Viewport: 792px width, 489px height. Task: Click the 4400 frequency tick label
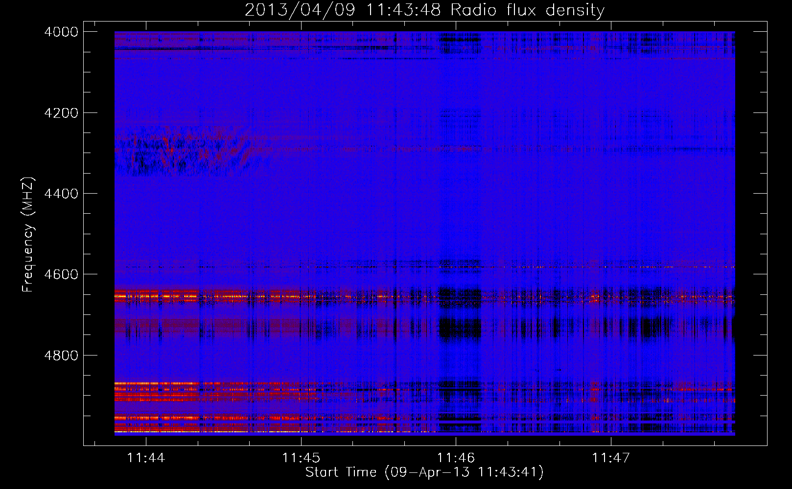[61, 194]
